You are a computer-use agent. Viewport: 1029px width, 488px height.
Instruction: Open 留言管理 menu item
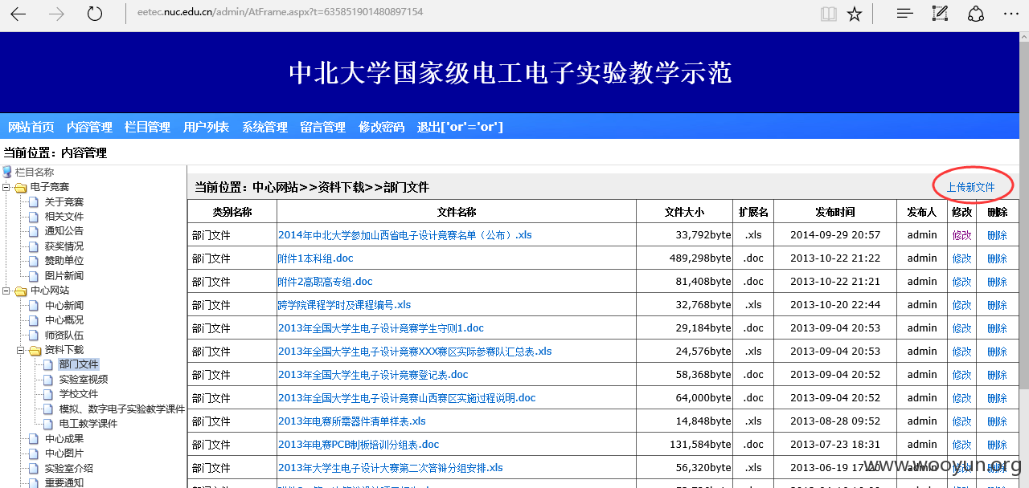pos(322,127)
